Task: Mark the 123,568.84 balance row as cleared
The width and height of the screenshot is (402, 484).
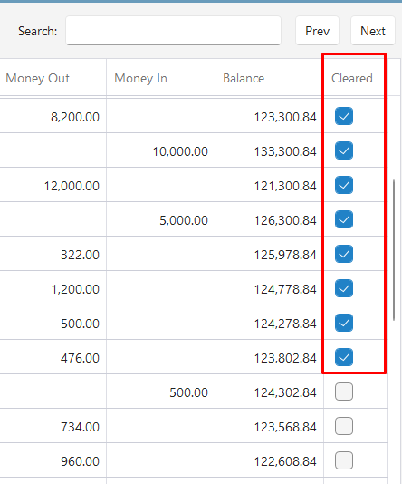Action: pos(344,426)
